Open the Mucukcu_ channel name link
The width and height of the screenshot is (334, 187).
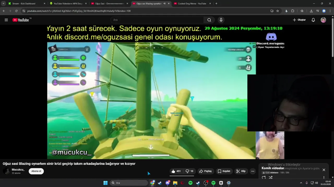[x=18, y=170]
